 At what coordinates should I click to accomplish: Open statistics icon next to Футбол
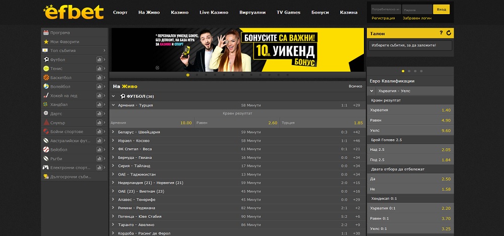tap(99, 60)
